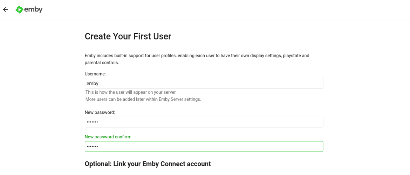The height and width of the screenshot is (175, 410).
Task: Go back using the left arrow icon
Action: click(x=6, y=10)
